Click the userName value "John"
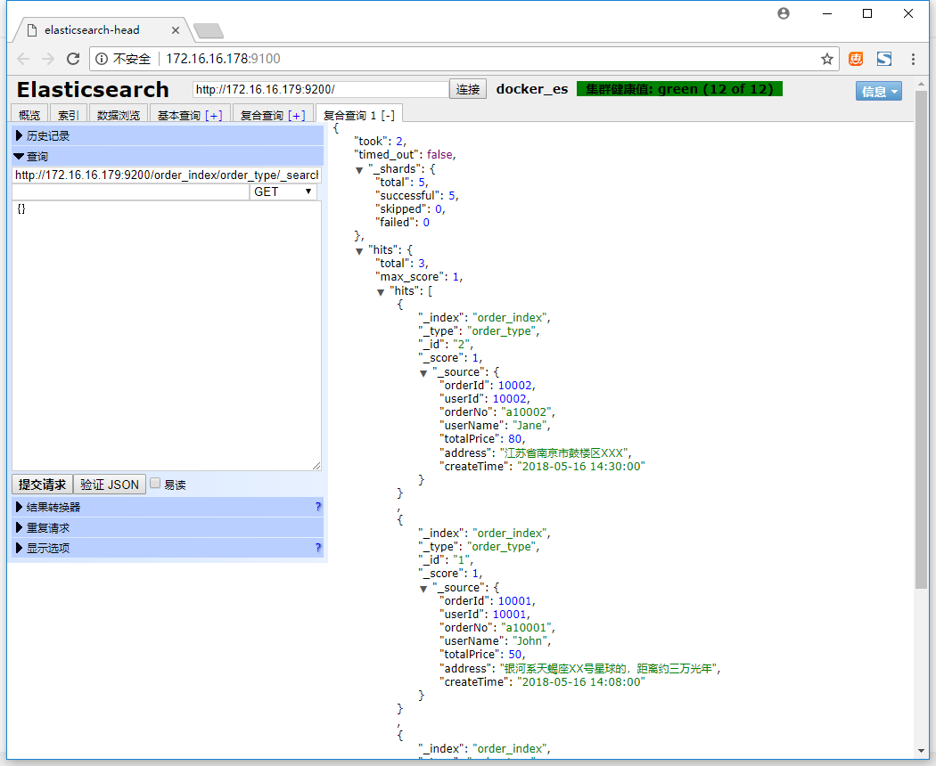Image resolution: width=936 pixels, height=766 pixels. coord(530,640)
